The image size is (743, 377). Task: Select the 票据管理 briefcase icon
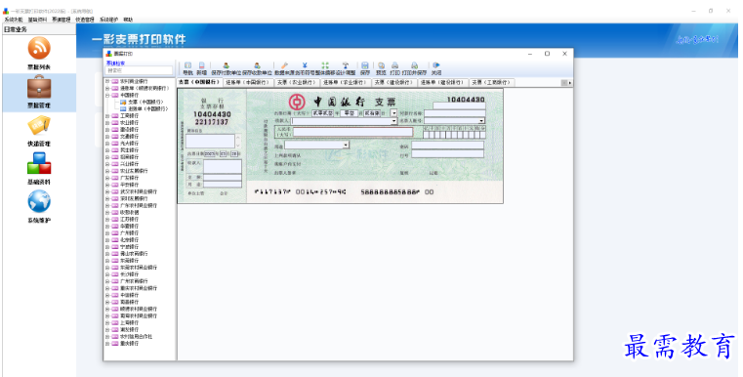(x=39, y=86)
